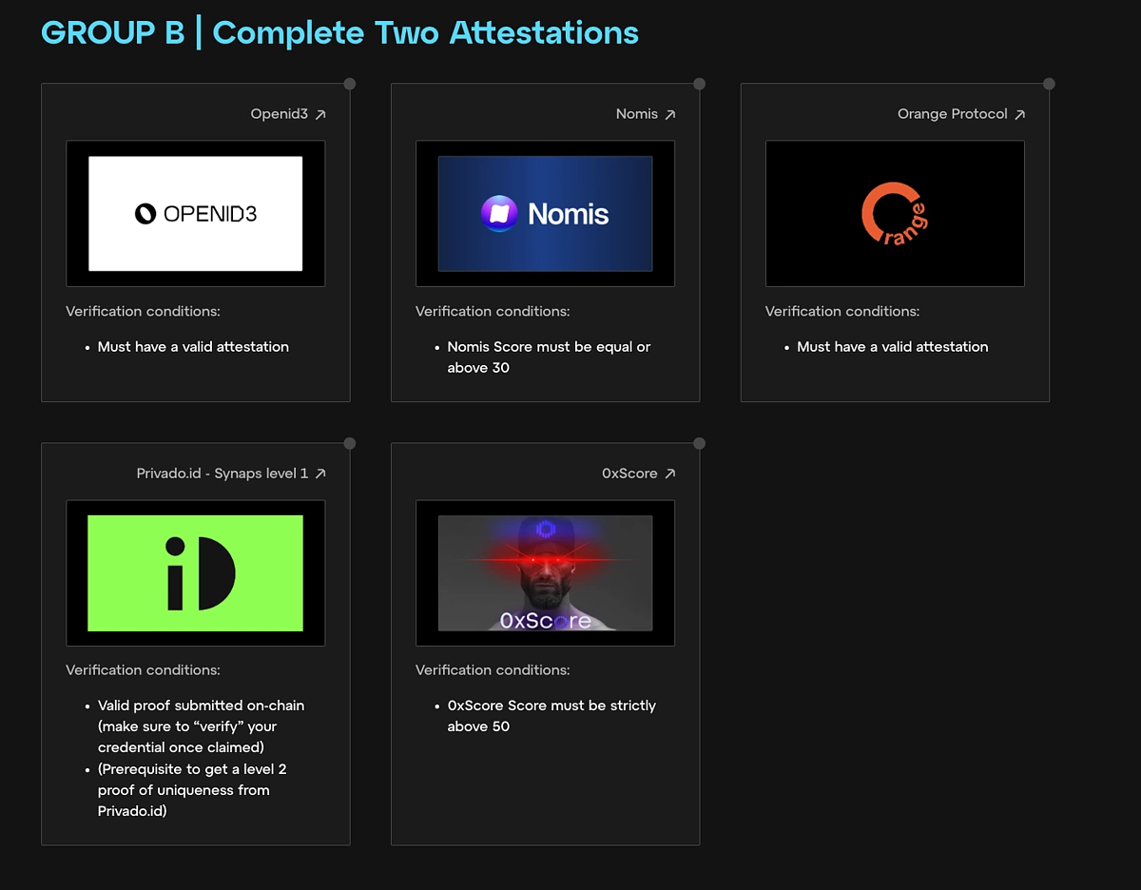Select the Orange logo thumbnail
This screenshot has width=1141, height=890.
[896, 214]
